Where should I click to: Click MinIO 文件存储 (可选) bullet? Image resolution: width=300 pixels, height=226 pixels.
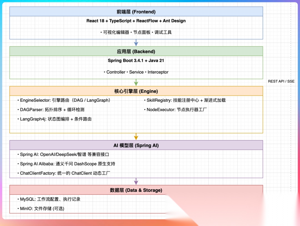pyautogui.click(x=41, y=209)
